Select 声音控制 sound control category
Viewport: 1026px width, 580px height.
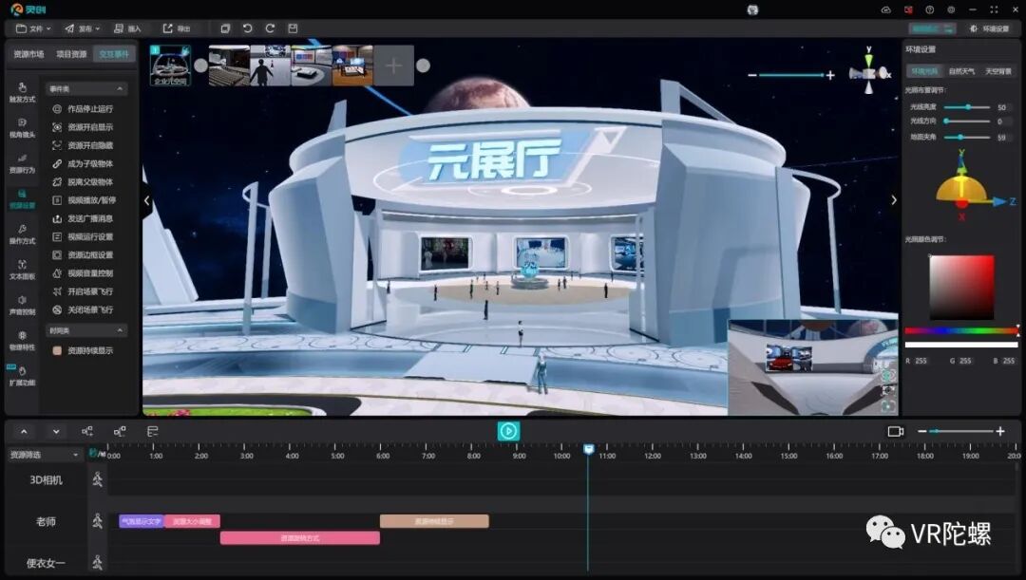(22, 305)
